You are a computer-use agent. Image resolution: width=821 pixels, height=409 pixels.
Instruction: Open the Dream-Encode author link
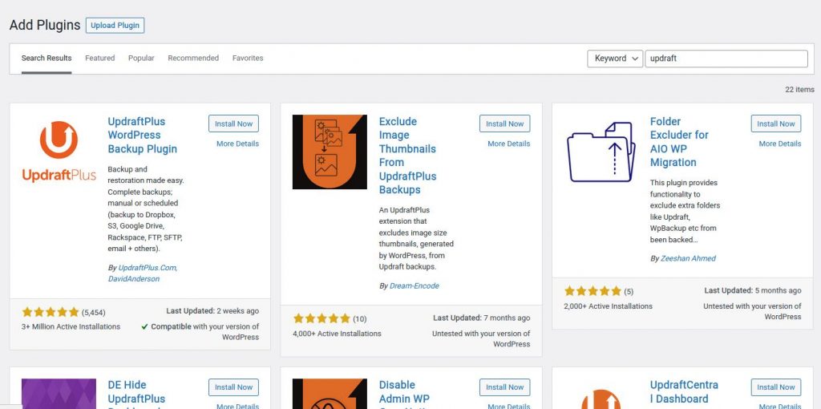[x=415, y=286]
